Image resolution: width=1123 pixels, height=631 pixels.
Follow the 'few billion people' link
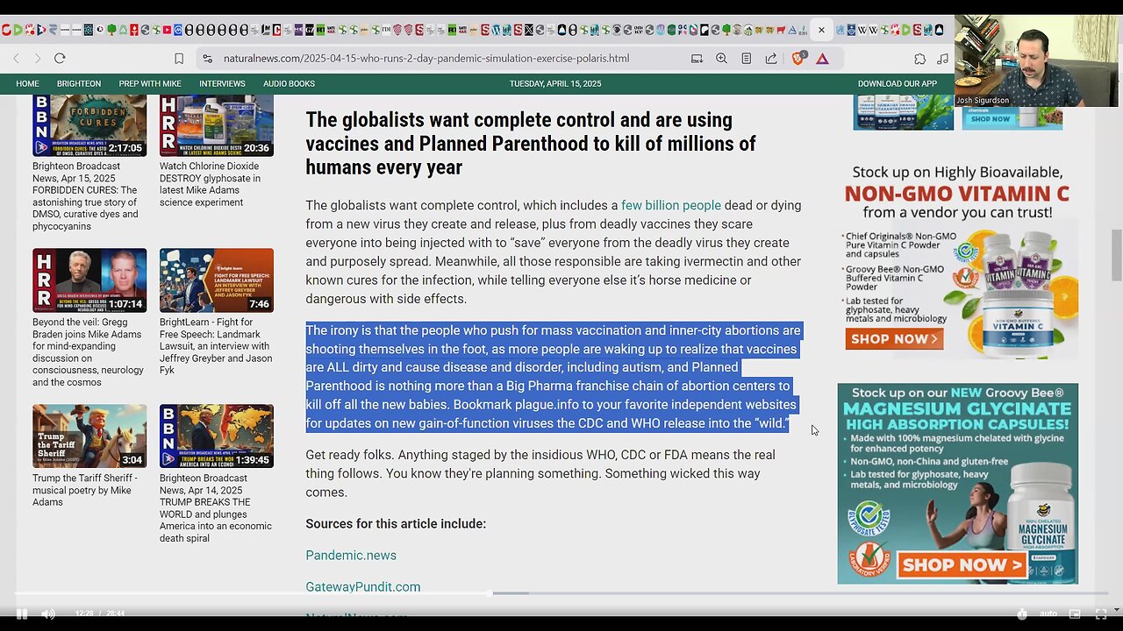pyautogui.click(x=671, y=205)
